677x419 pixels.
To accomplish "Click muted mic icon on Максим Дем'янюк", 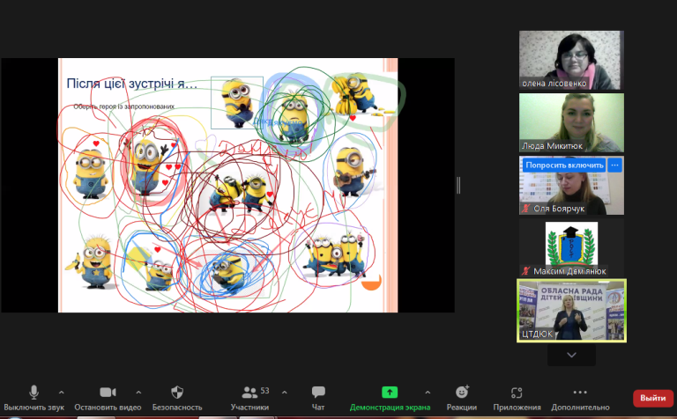I will 525,271.
